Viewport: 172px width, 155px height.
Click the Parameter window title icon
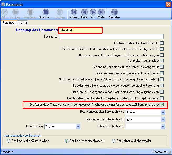click(x=3, y=4)
